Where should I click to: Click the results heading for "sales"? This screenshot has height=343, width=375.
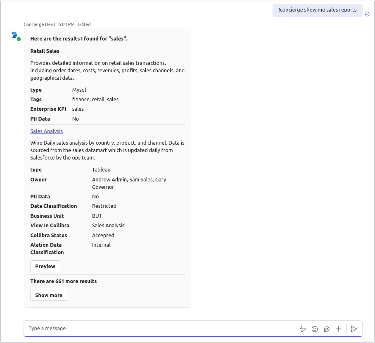[x=79, y=39]
